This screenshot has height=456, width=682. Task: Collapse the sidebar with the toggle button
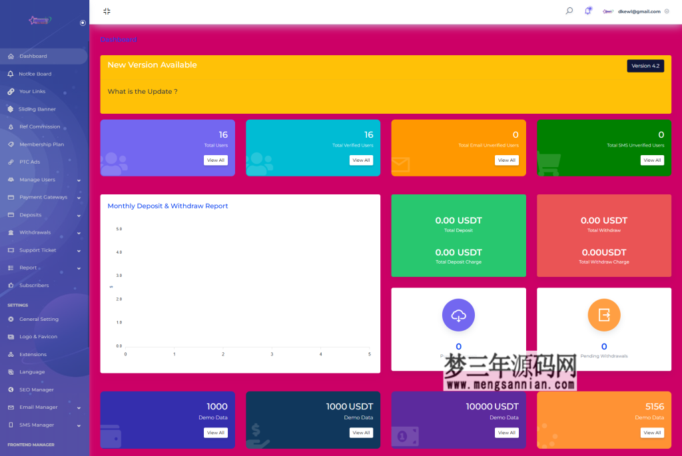pyautogui.click(x=107, y=11)
